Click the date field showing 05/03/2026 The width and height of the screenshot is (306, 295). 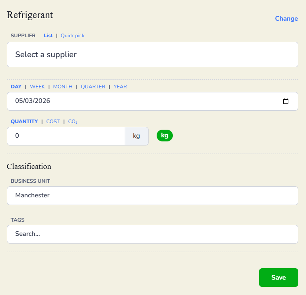coord(142,101)
